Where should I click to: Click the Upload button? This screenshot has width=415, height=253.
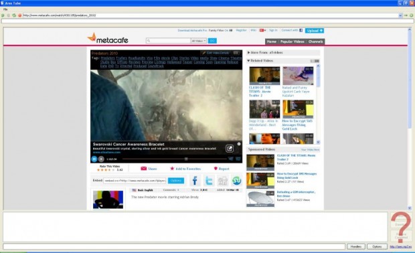click(x=315, y=31)
